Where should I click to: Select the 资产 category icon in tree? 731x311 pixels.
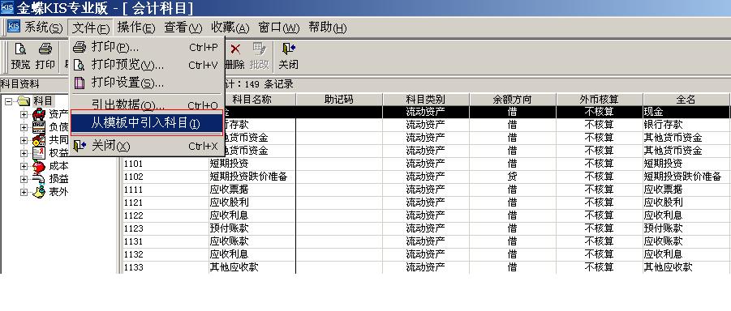39,114
